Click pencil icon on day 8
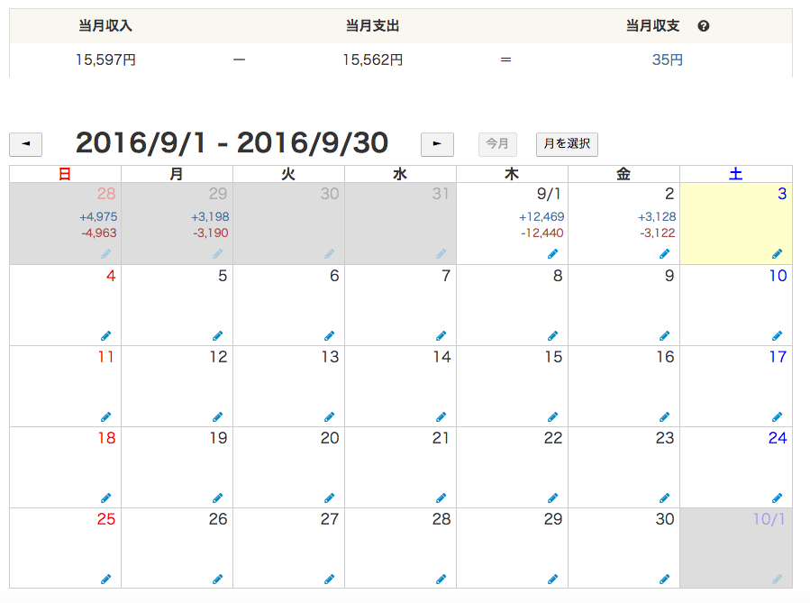 click(552, 336)
